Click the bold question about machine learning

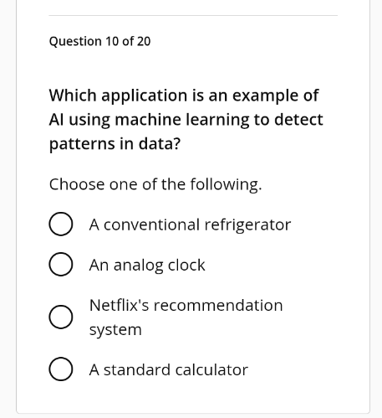point(186,120)
